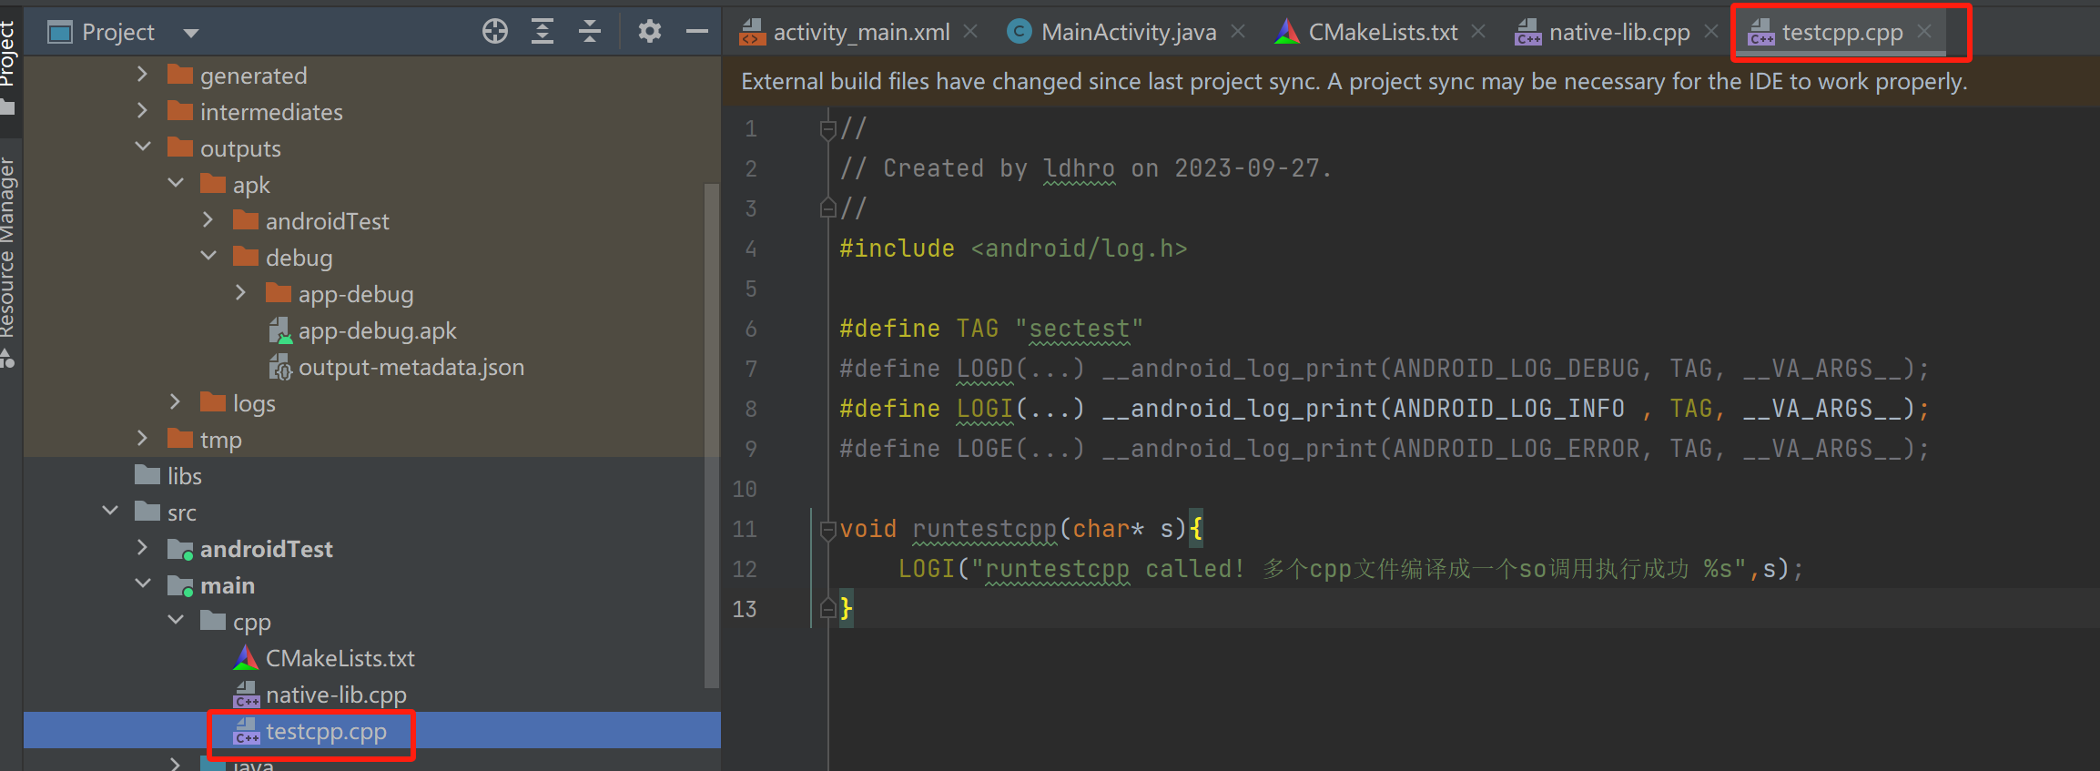
Task: Click the output-metadata.json file icon
Action: [x=280, y=367]
